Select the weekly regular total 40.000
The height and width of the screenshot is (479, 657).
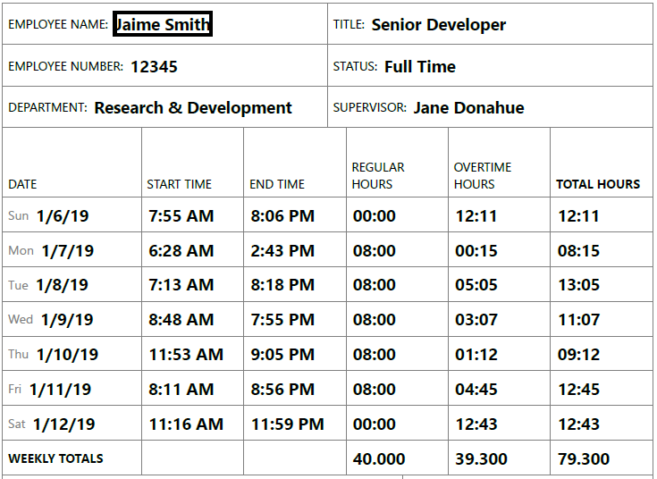pos(379,458)
